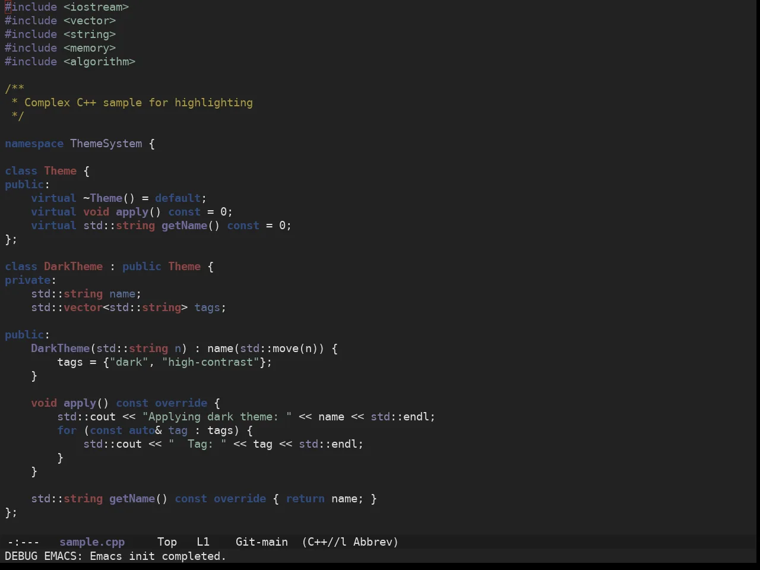Click the 'for' loop keyword before (const auto&
760x570 pixels.
tap(67, 430)
